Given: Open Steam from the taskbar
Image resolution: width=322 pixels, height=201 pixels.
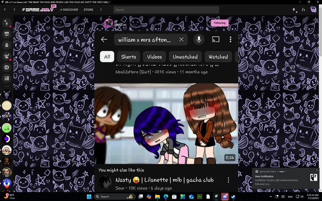Looking at the screenshot, I should click(x=233, y=197).
